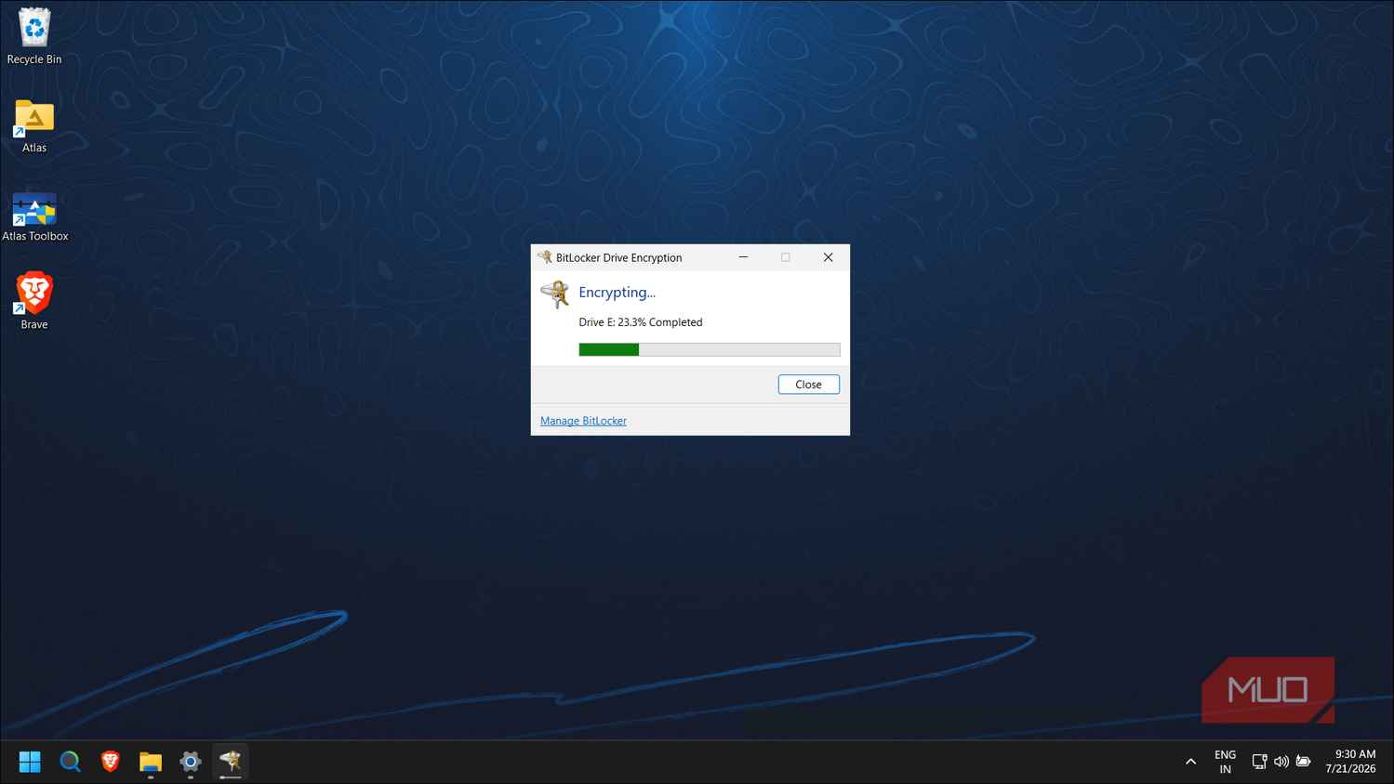
Task: Open the taskbar Search icon
Action: point(70,762)
